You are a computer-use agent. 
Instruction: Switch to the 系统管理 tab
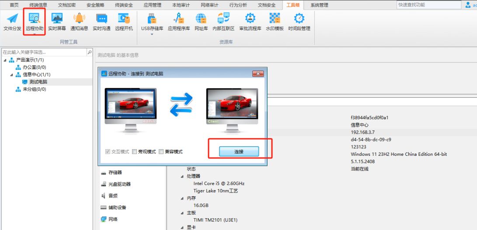(x=319, y=5)
